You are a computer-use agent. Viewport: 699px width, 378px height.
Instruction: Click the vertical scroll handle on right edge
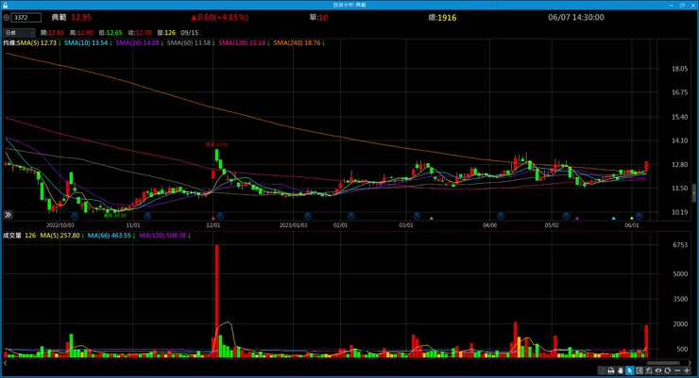[x=693, y=192]
